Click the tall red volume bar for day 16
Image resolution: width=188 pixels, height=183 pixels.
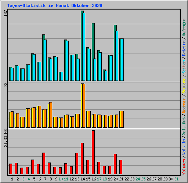(x=93, y=152)
